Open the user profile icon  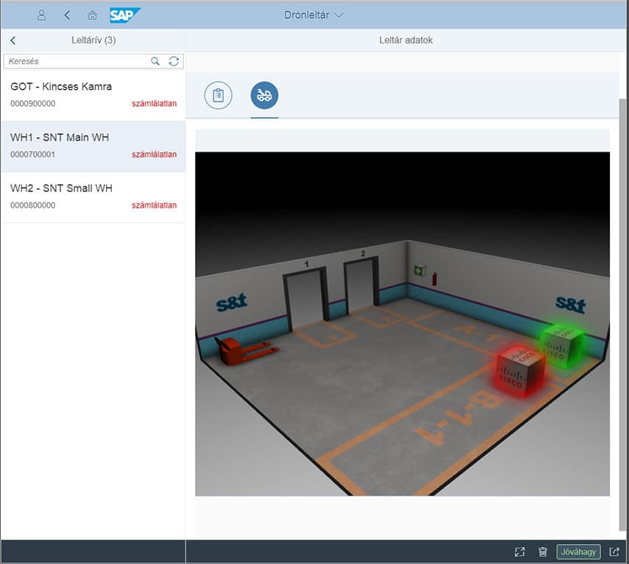tap(42, 15)
